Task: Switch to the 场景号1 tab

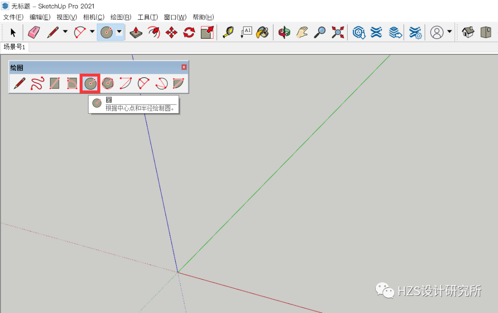Action: click(x=14, y=47)
